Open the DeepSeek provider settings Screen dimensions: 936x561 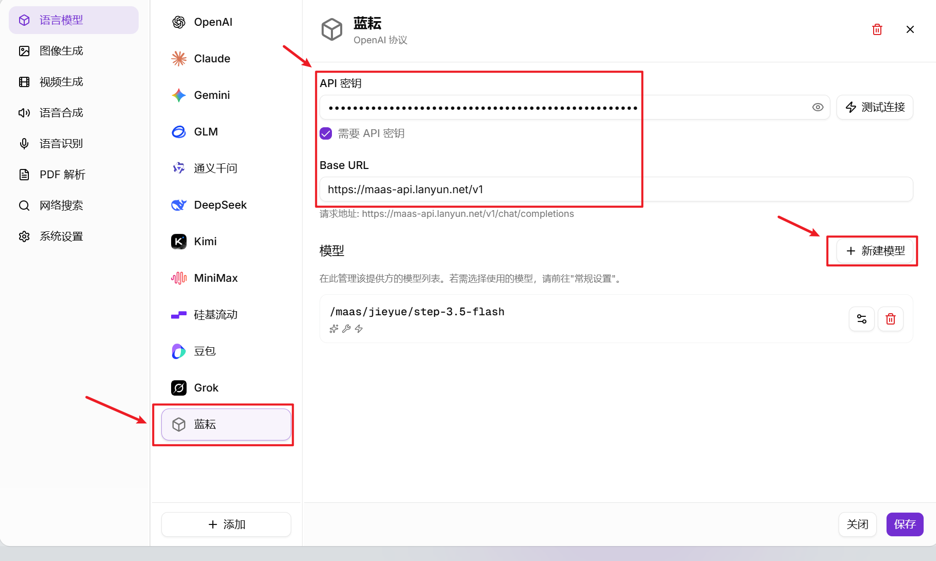[x=220, y=205]
